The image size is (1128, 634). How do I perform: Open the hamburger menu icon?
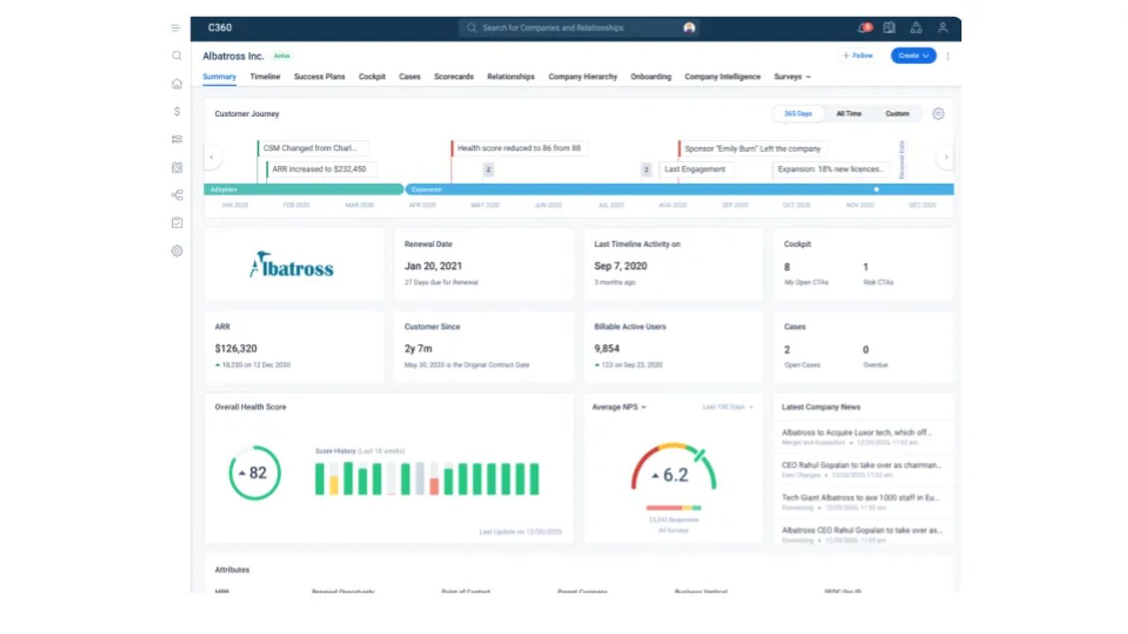(176, 27)
